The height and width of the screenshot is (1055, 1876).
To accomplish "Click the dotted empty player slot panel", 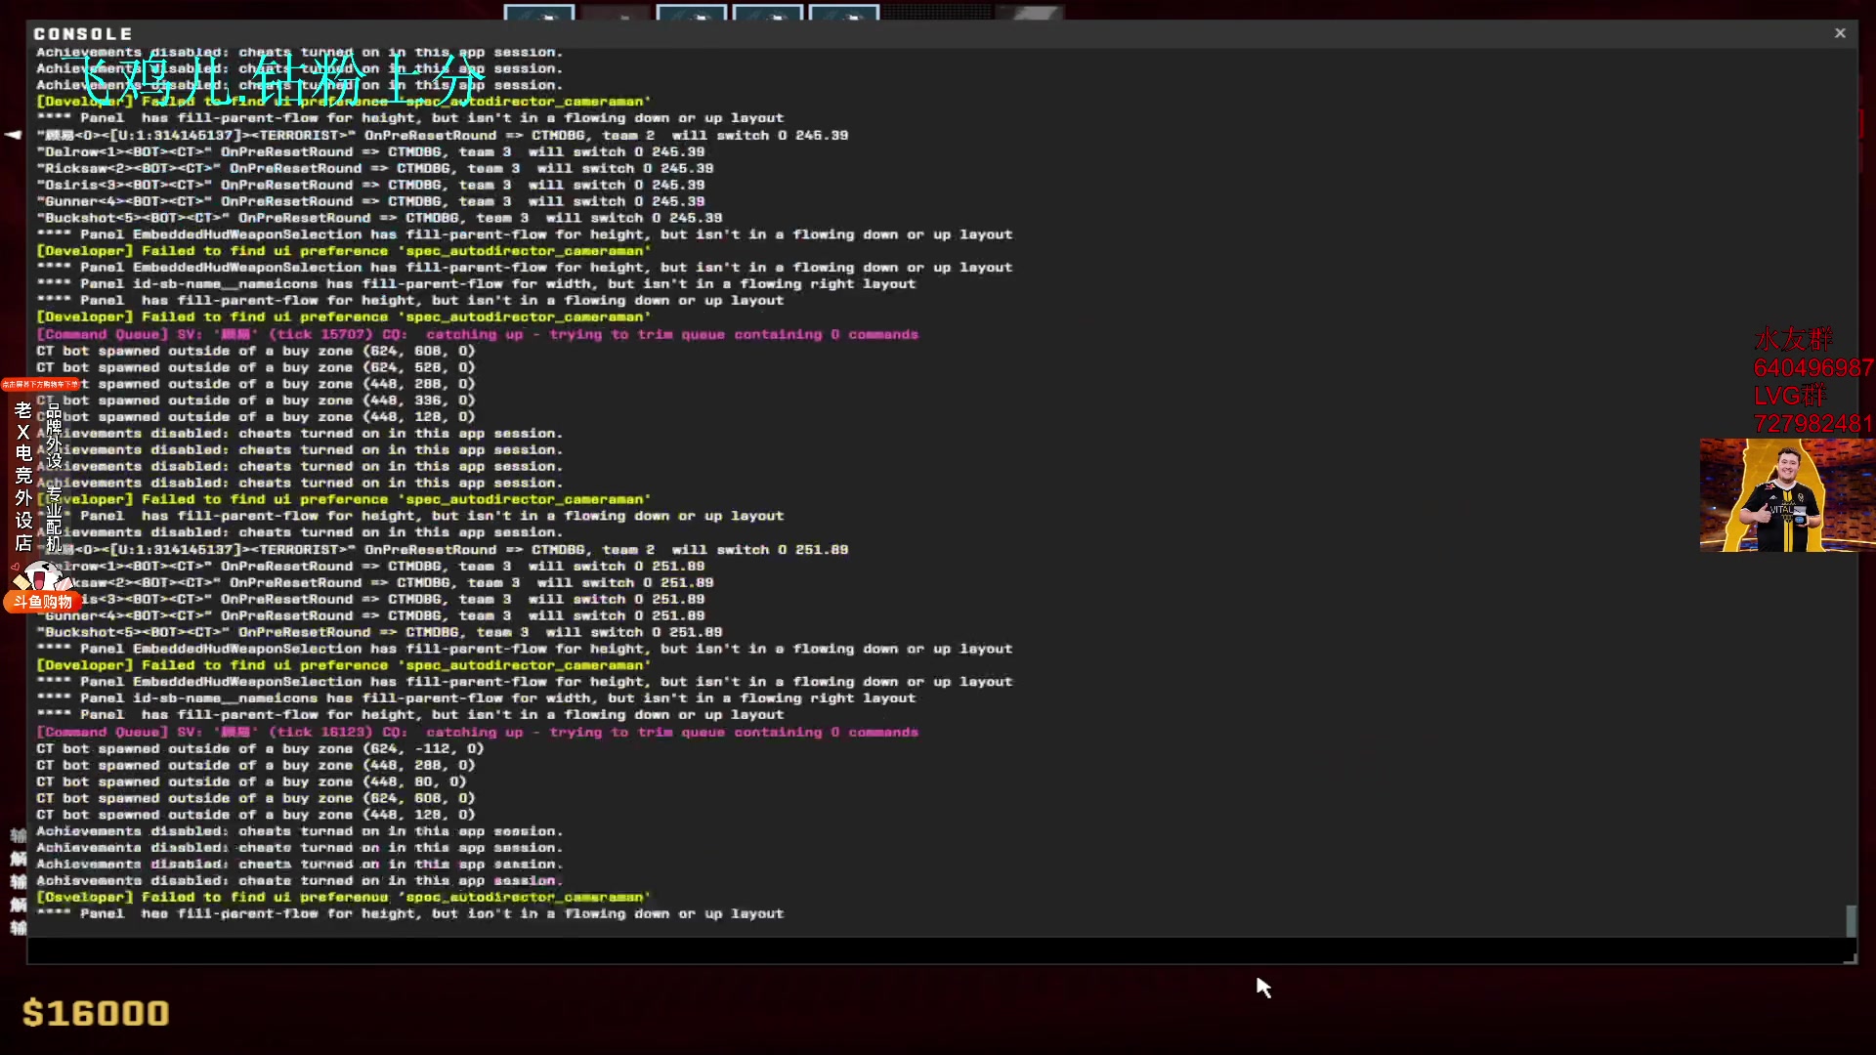I will tap(936, 12).
